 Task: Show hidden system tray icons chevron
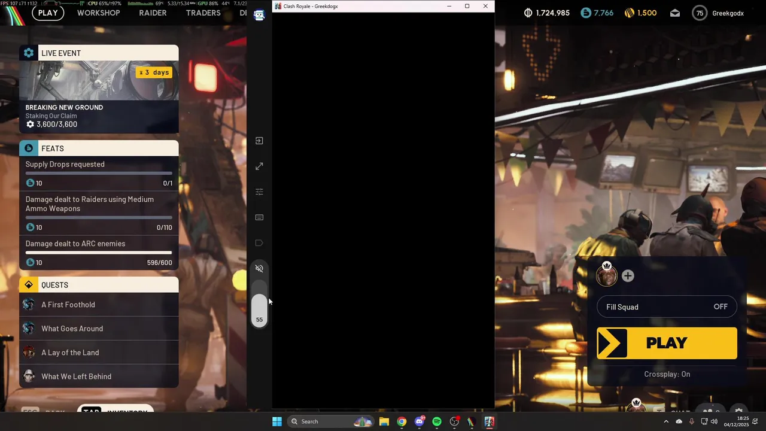(666, 421)
